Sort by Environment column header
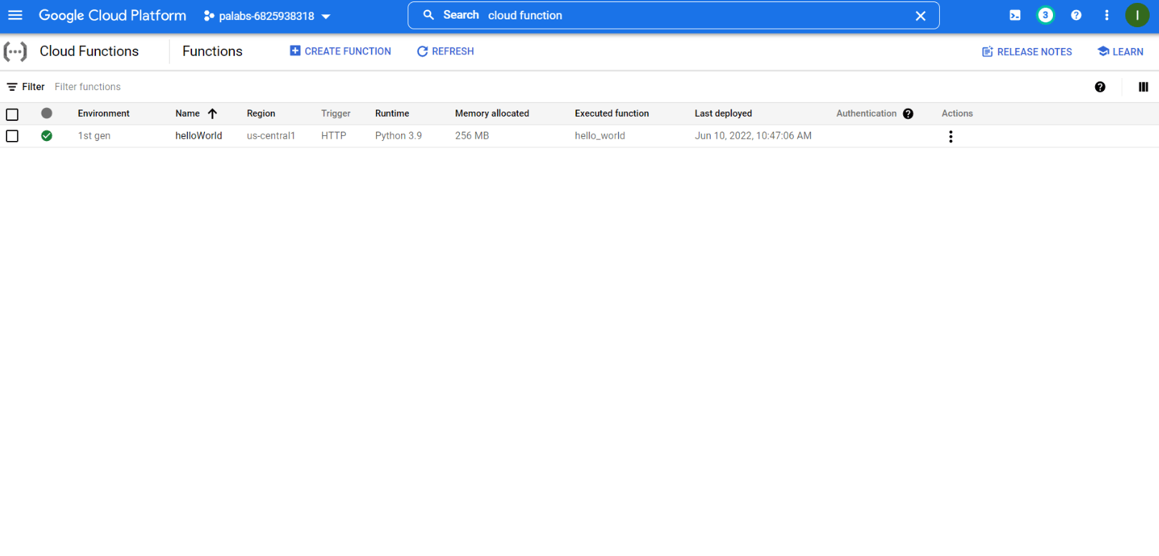1159x556 pixels. (x=104, y=113)
